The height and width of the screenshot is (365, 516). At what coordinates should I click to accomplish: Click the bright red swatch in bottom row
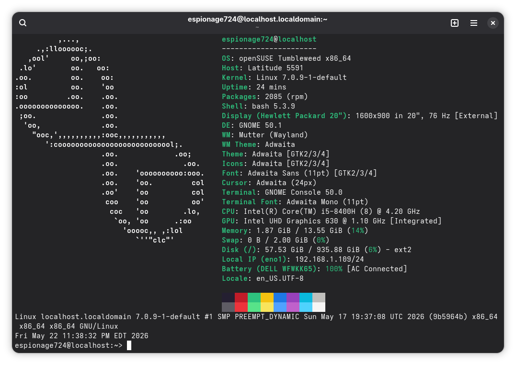(x=241, y=307)
